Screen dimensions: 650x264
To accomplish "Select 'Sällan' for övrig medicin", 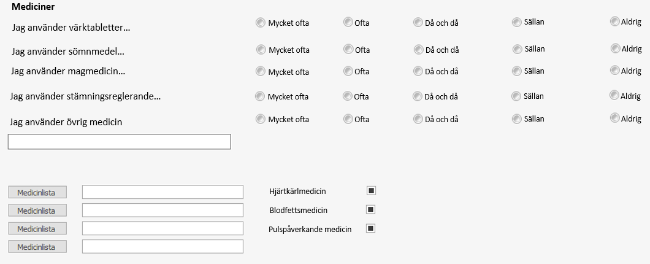I will [516, 119].
